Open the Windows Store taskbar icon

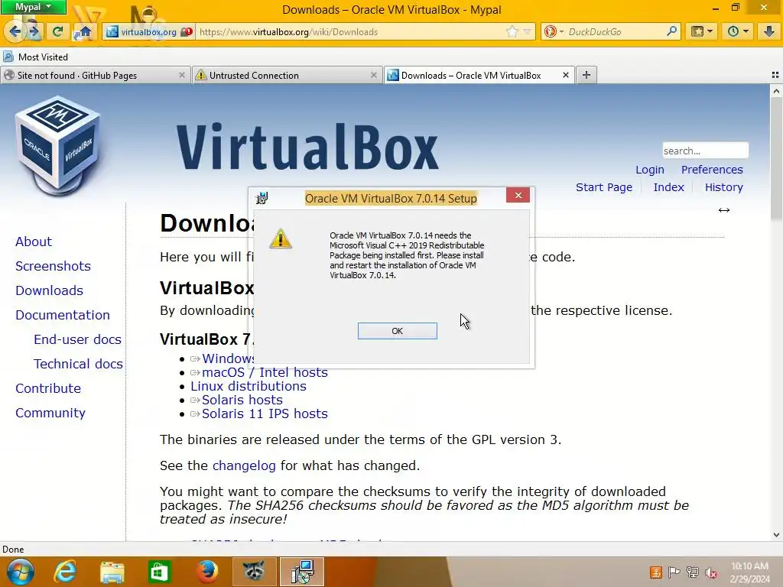tap(159, 572)
